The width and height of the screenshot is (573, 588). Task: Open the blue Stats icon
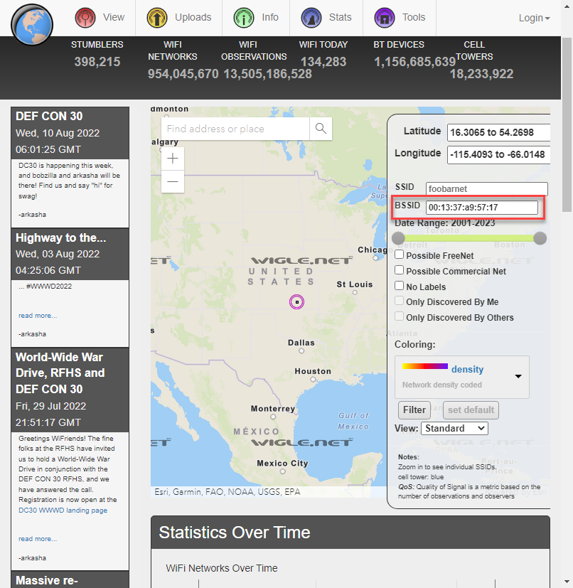click(x=311, y=18)
